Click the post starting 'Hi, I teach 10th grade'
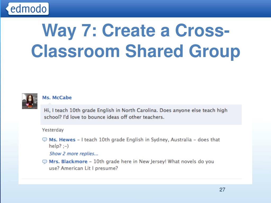This screenshot has width=271, height=203. (141, 114)
